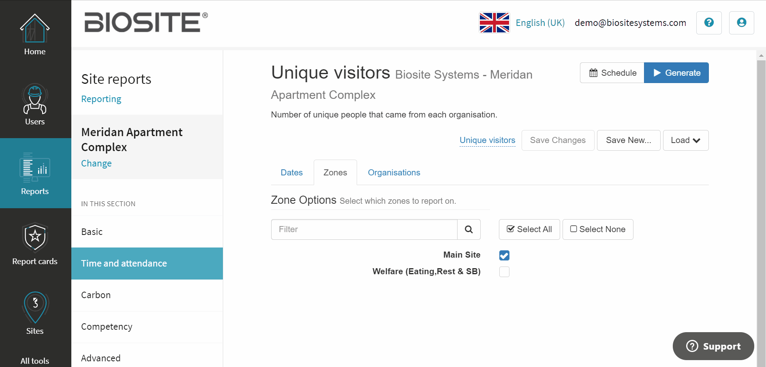766x367 pixels.
Task: Open the Report cards shield icon
Action: pyautogui.click(x=35, y=238)
